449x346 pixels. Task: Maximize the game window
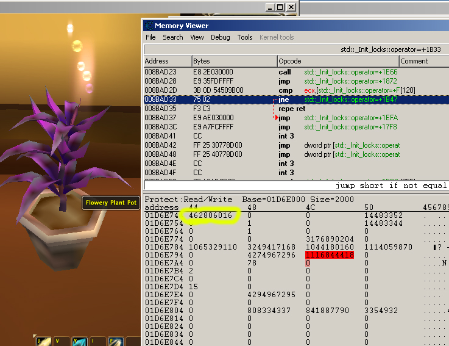pos(280,7)
